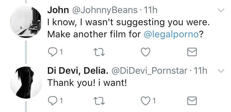Open tweet text 'Thank you! i want!'
The image size is (231, 112).
pos(87,83)
